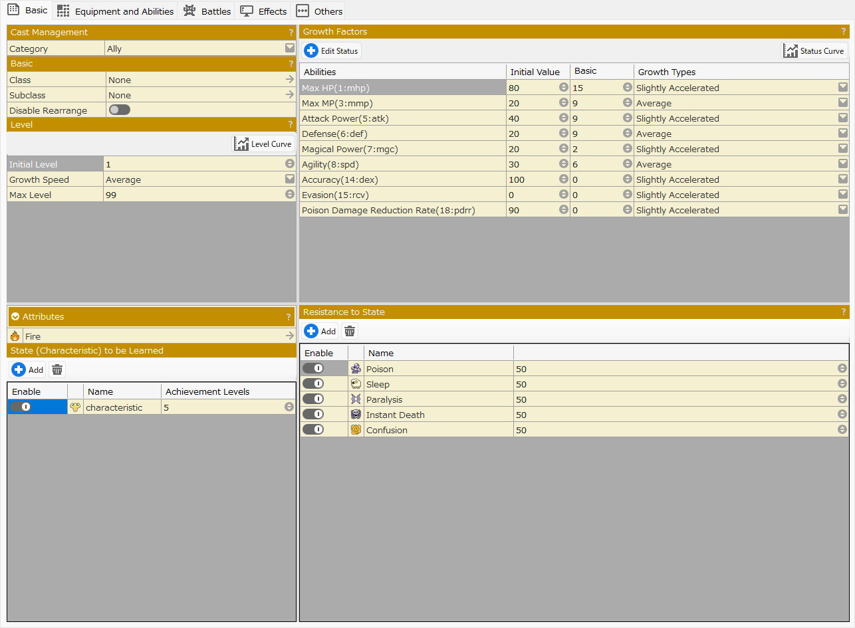The width and height of the screenshot is (855, 628).
Task: Click the Edit Status button
Action: pos(332,51)
